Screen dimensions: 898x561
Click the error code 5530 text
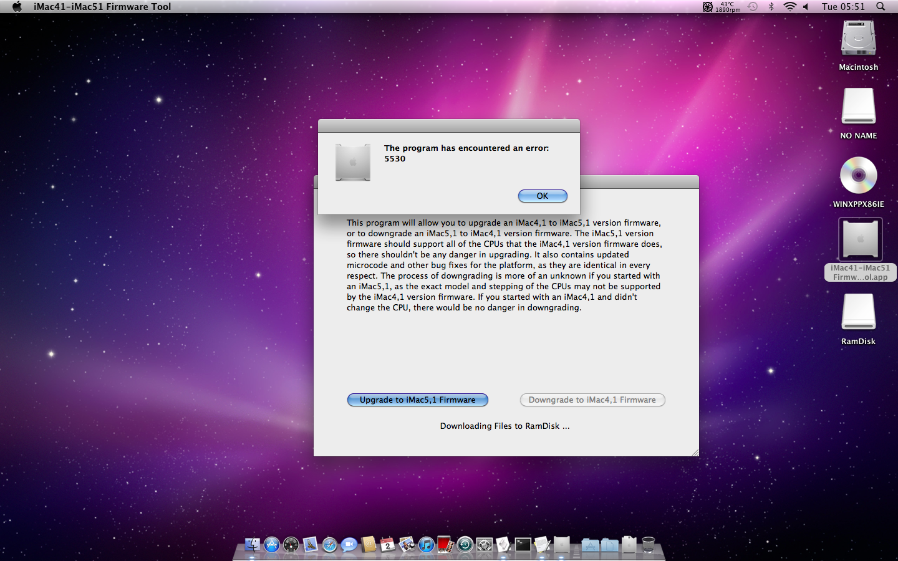pyautogui.click(x=395, y=158)
